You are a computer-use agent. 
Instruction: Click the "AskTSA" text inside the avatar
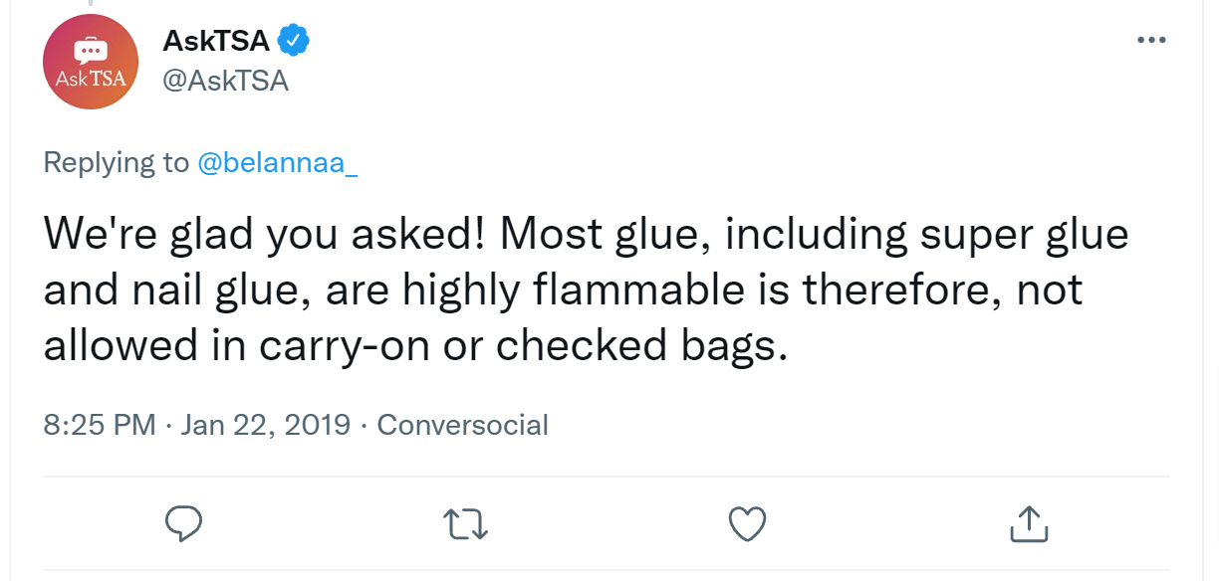91,79
